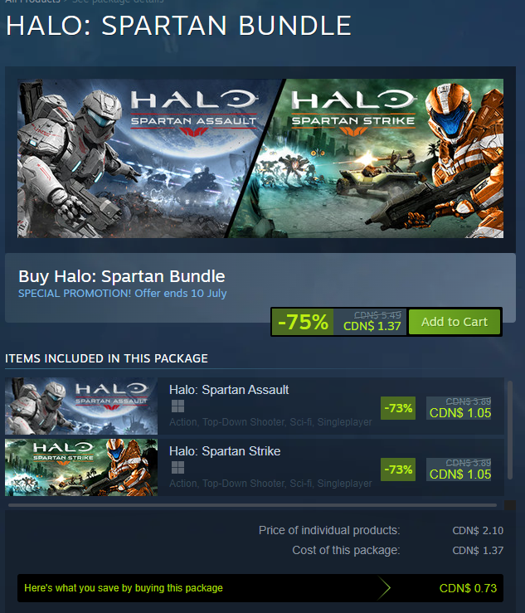Click the vertical scrollbar of the package list
525x613 pixels.
[x=510, y=430]
